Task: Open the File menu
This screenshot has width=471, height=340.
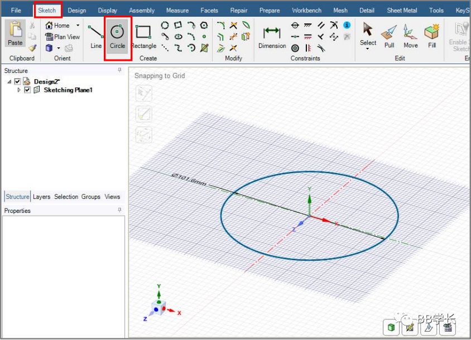Action: (x=16, y=10)
